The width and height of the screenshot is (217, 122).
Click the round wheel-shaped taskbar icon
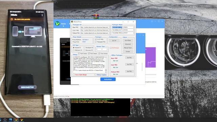click(5, 120)
